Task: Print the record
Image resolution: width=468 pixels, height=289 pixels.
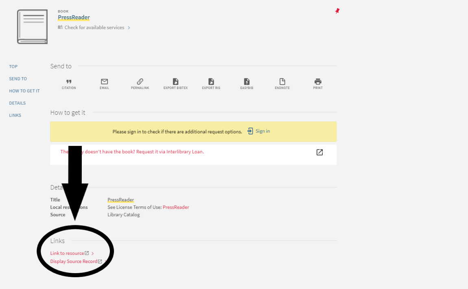Action: (318, 82)
